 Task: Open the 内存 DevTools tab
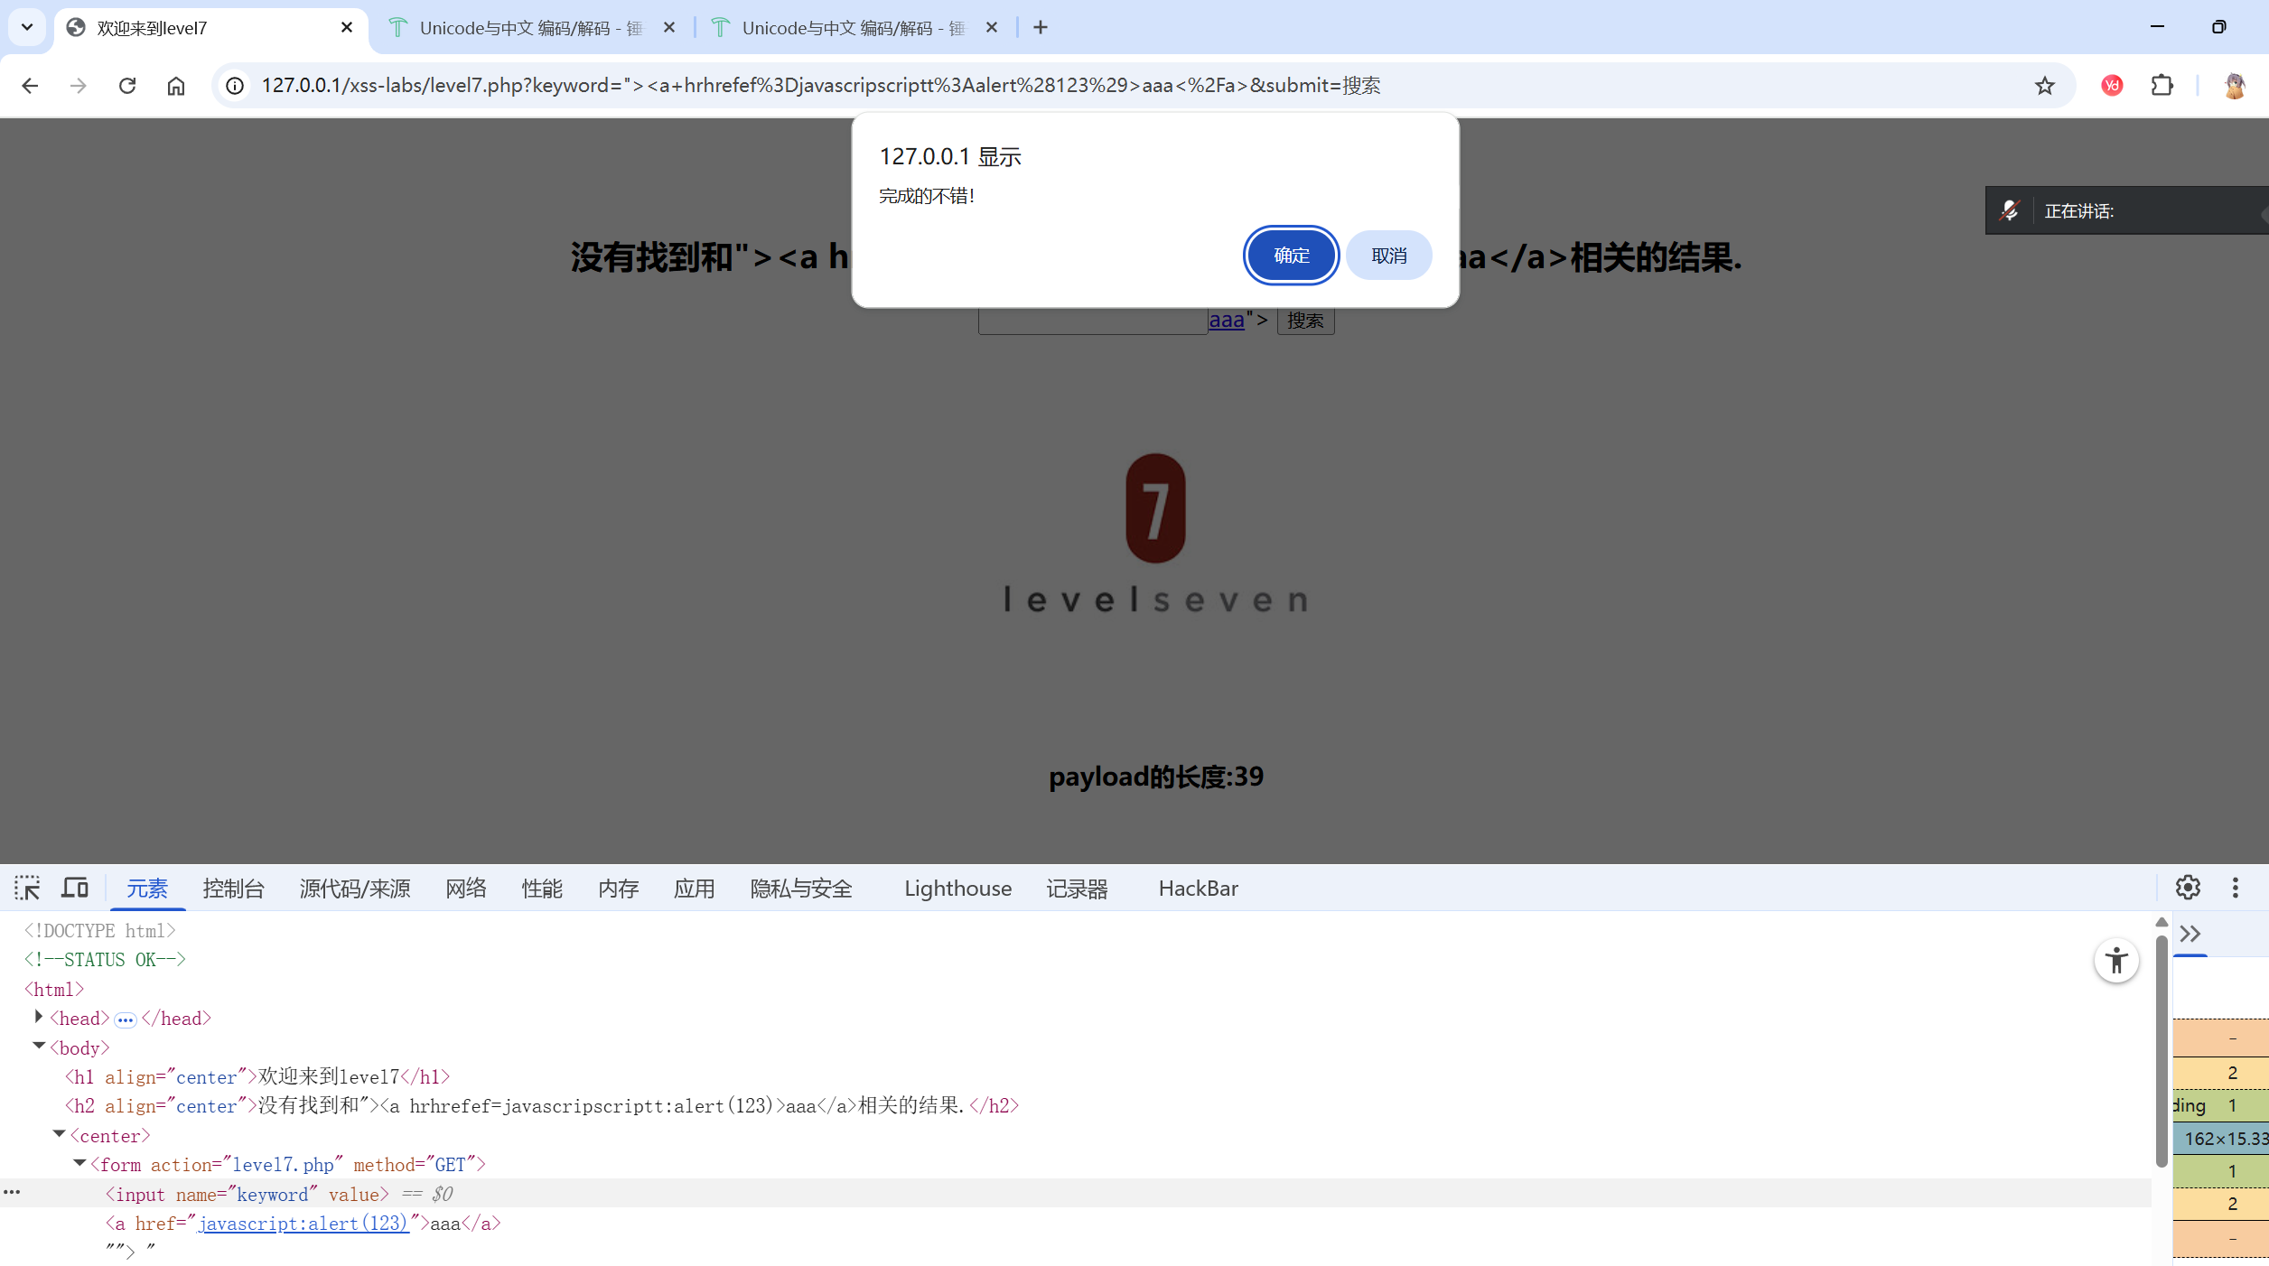click(618, 889)
